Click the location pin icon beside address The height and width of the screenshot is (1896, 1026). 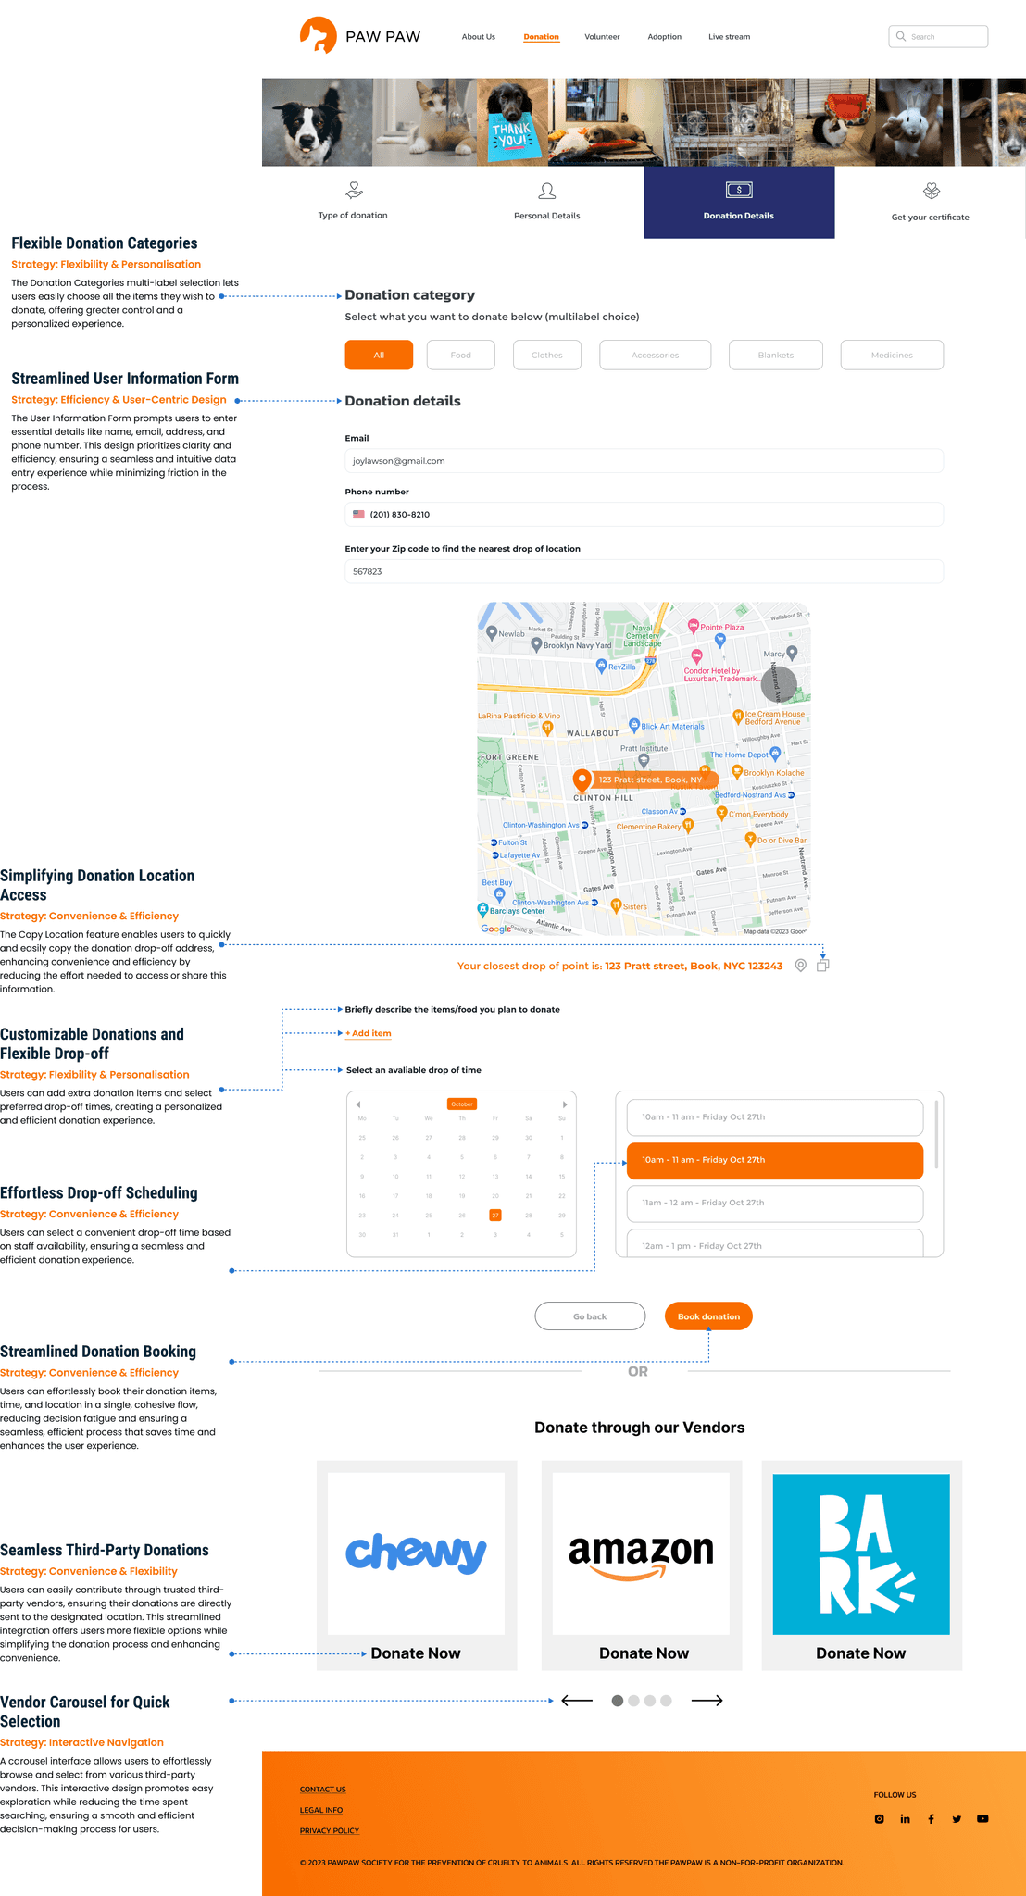(801, 966)
